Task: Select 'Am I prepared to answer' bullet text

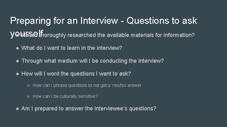Action: click(x=89, y=108)
